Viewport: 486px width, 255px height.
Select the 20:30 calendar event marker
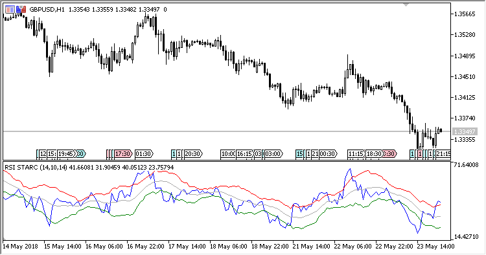(193, 154)
